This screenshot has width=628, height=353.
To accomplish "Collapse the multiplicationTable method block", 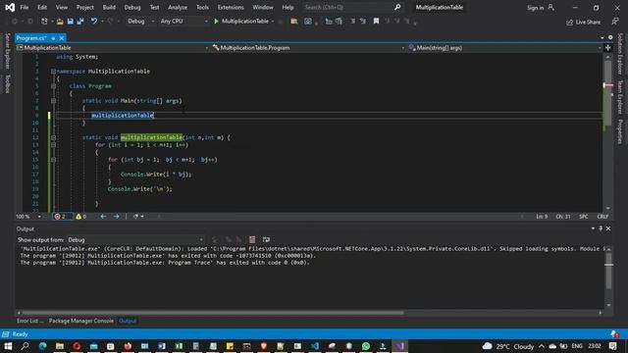I will 53,137.
